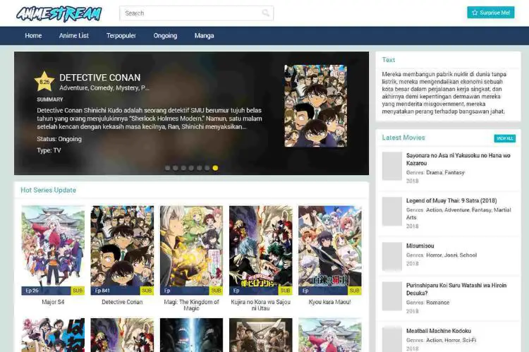Select the active yellow slider dot
Viewport: 529px width, 352px height.
point(215,168)
